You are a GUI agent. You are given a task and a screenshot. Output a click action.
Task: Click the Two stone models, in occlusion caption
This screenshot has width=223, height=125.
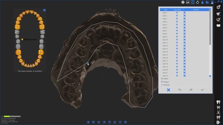30,71
